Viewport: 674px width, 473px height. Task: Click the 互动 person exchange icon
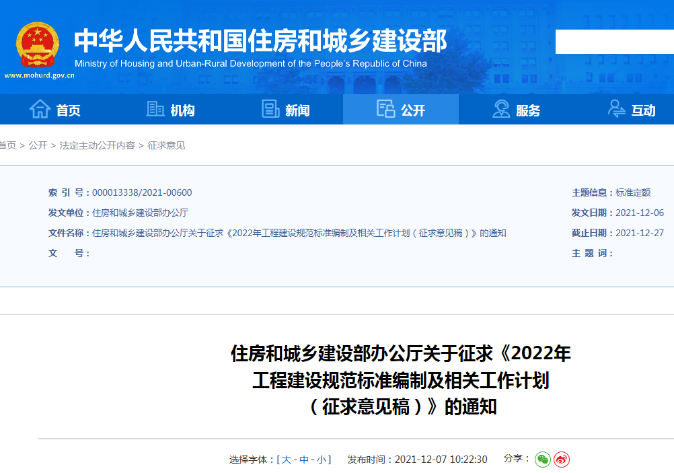(x=616, y=109)
